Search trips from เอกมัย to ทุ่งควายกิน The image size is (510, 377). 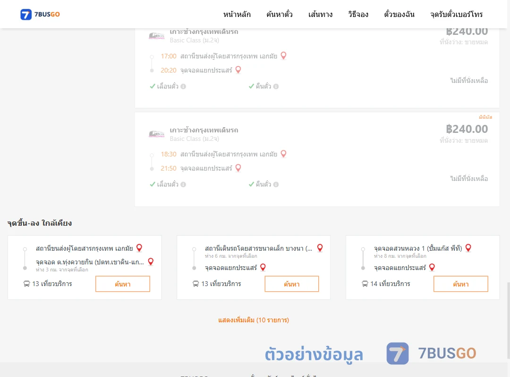[123, 284]
